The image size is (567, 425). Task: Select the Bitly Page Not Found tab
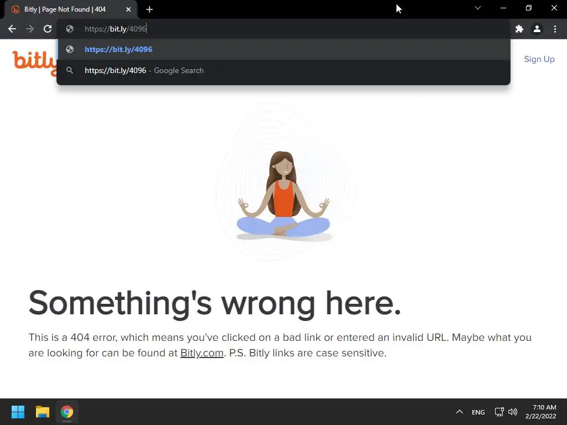point(70,9)
